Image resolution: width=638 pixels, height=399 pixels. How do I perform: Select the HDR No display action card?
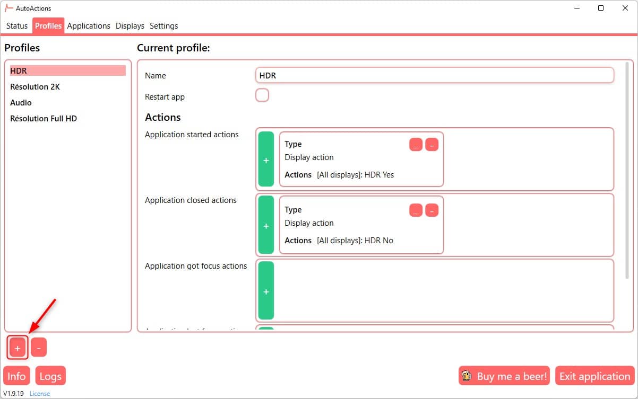[361, 225]
